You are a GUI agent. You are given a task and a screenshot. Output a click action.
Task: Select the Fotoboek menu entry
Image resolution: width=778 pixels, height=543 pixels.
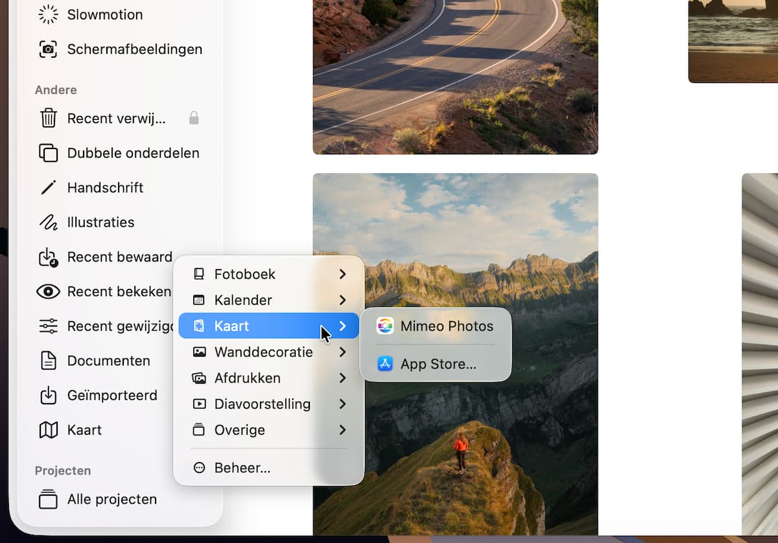268,274
